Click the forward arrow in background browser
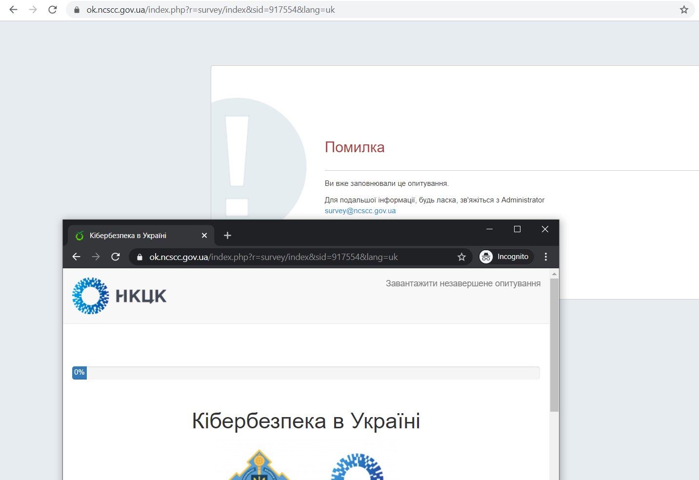Image resolution: width=699 pixels, height=480 pixels. click(x=33, y=10)
